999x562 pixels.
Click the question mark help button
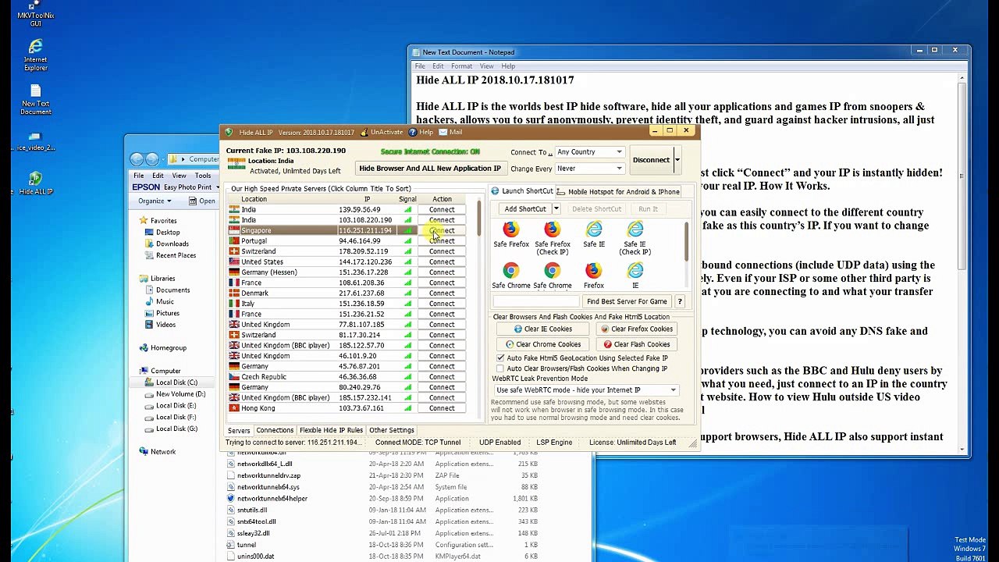tap(680, 301)
